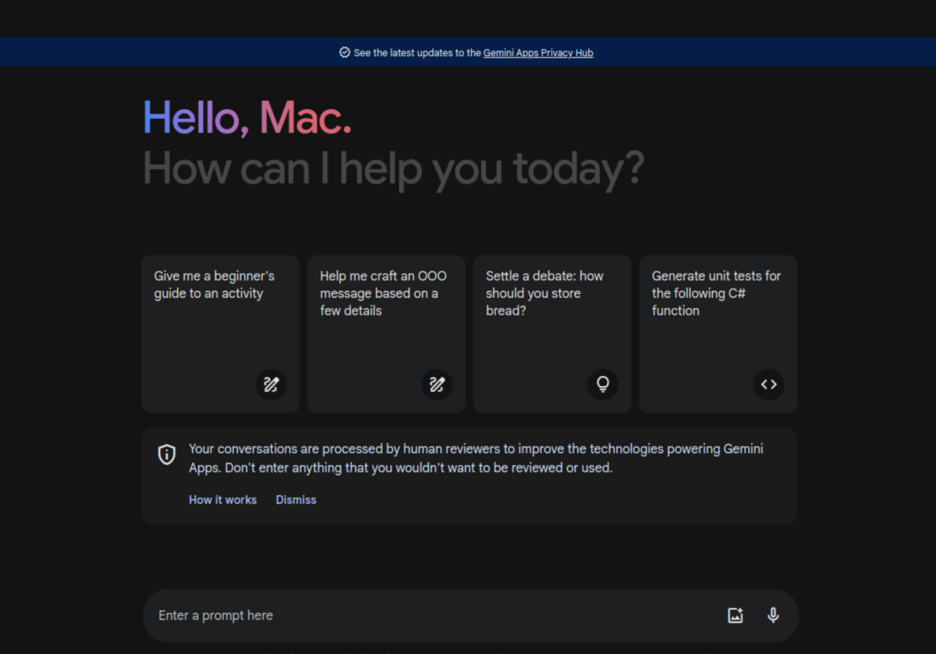Click the Hello, Mac. greeting text
This screenshot has width=936, height=654.
[x=247, y=118]
